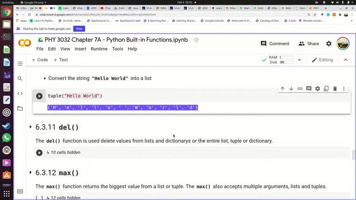Open the Runtime menu

click(x=99, y=49)
